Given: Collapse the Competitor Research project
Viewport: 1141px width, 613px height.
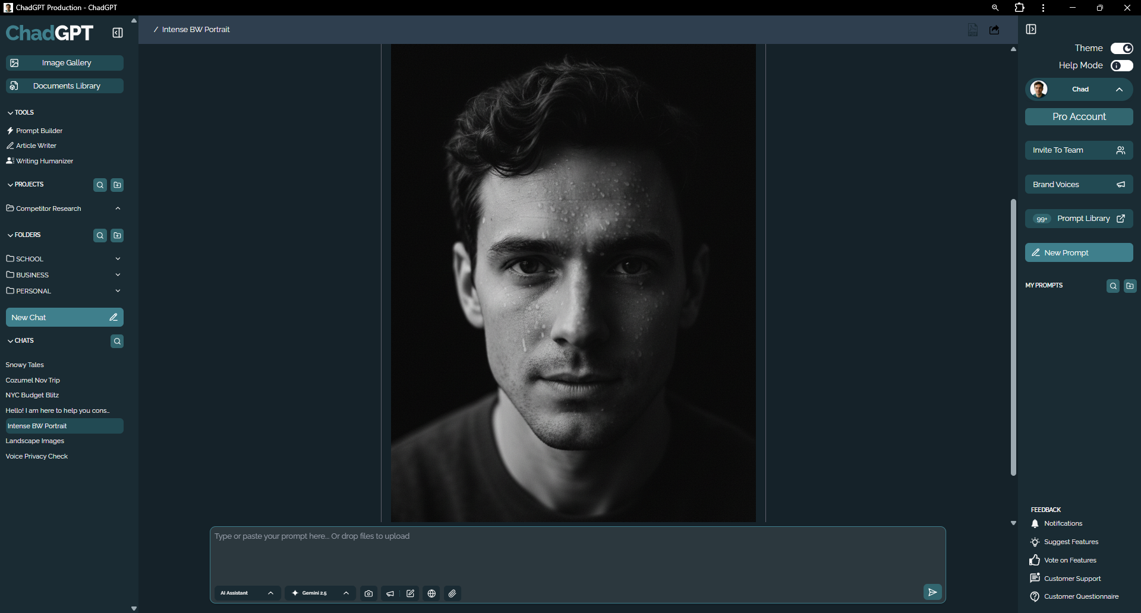Looking at the screenshot, I should click(x=118, y=208).
